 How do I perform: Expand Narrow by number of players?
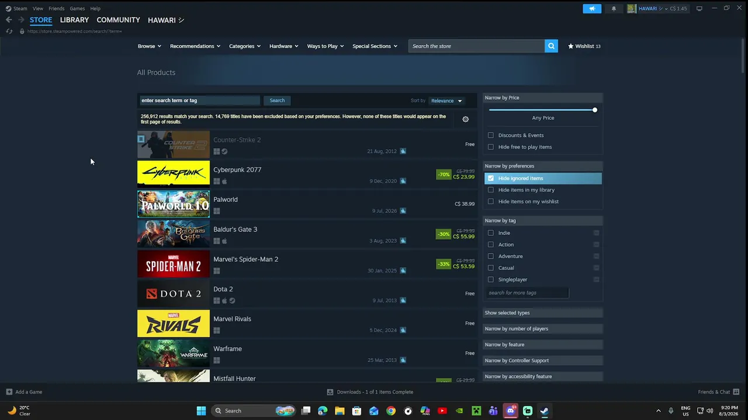click(x=543, y=329)
